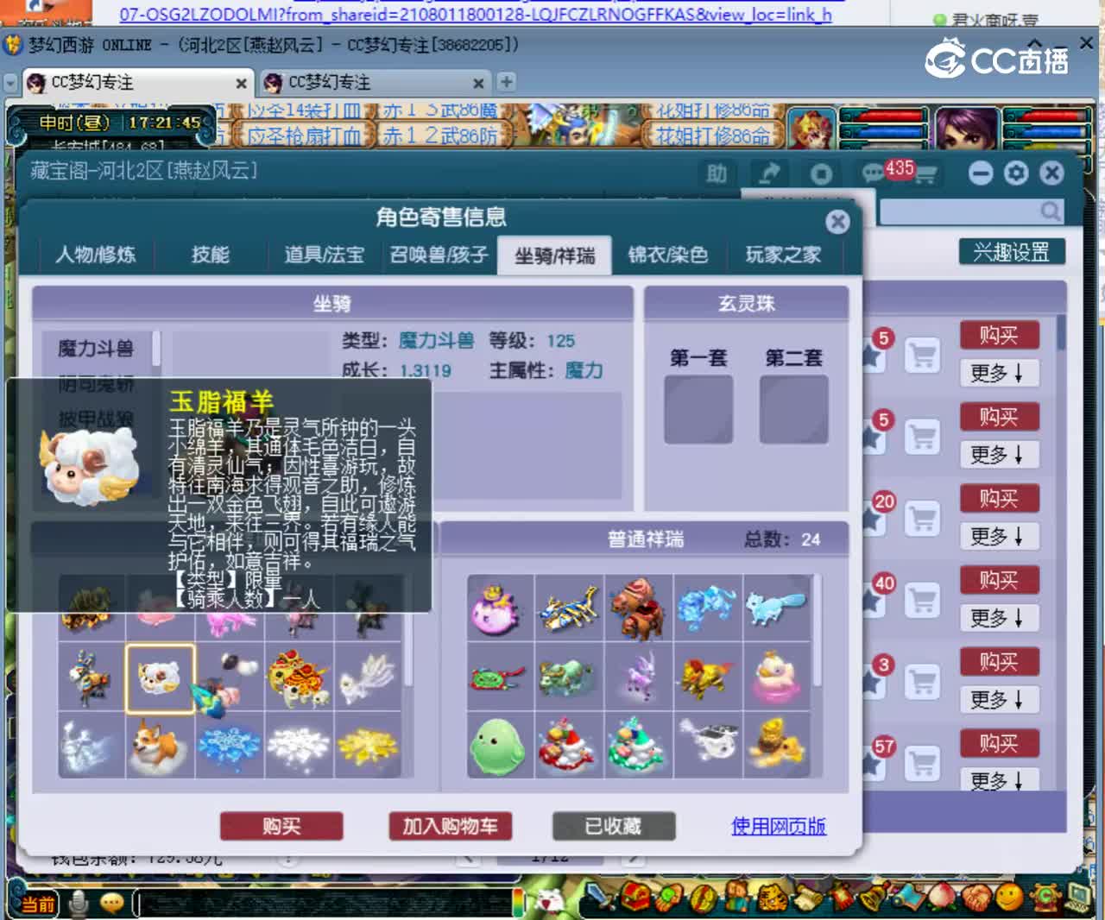Open the 道具/法宝 tab
1105x920 pixels.
(325, 255)
